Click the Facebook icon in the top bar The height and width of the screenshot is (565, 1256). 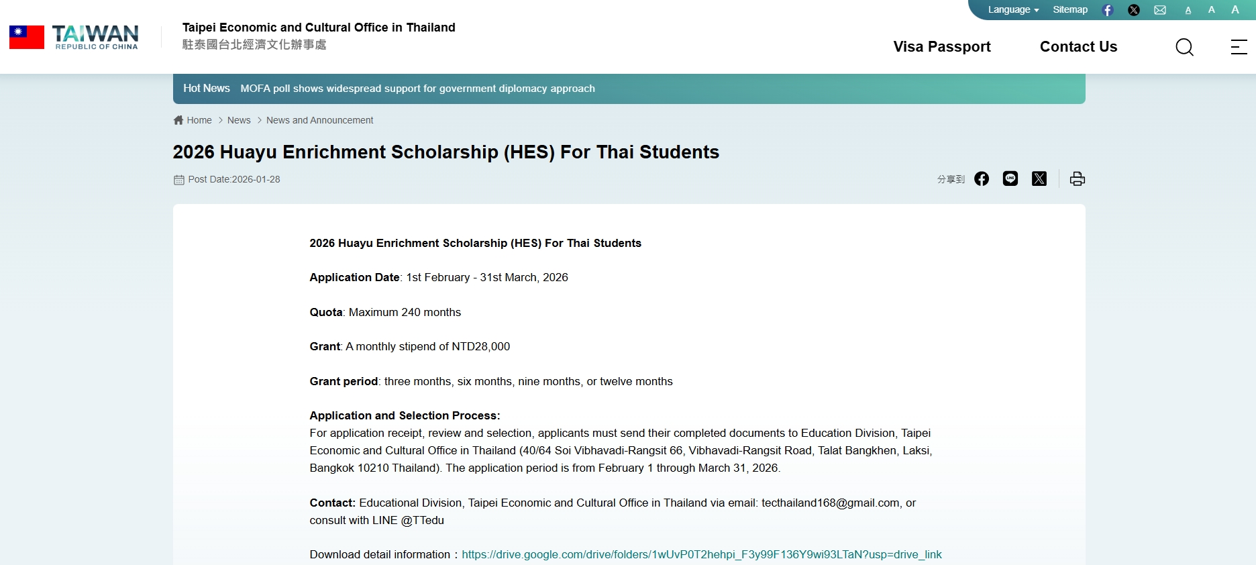pyautogui.click(x=1108, y=9)
